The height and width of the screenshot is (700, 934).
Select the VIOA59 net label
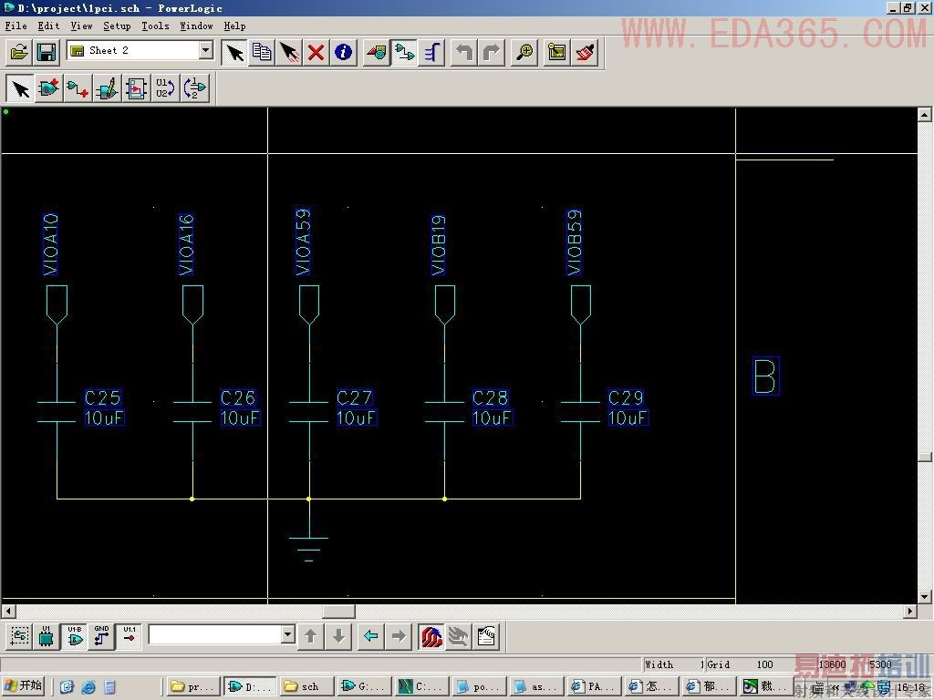[x=303, y=242]
